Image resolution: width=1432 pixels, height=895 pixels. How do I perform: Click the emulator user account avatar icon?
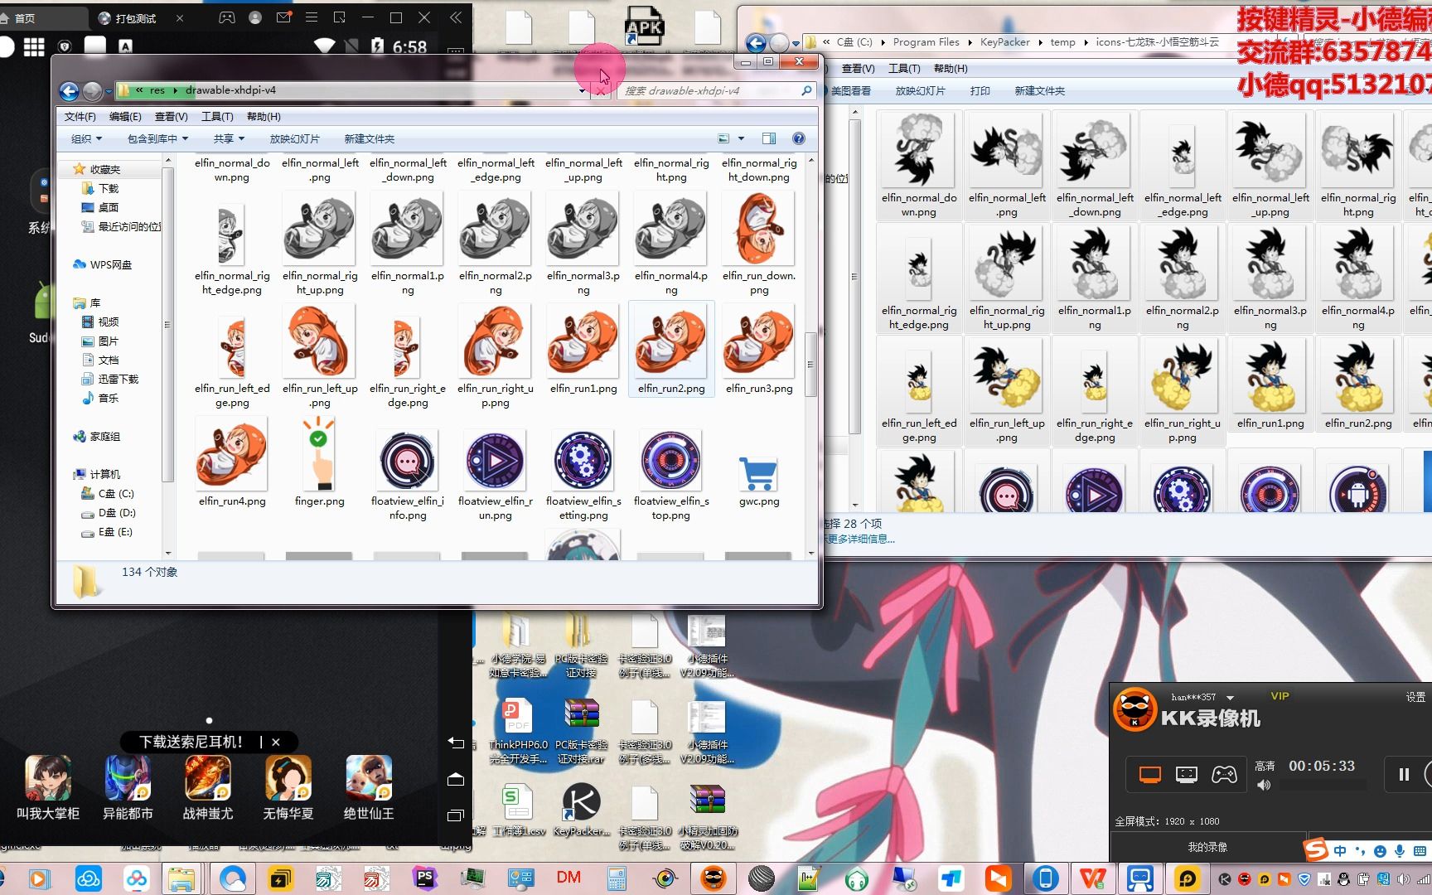click(255, 17)
